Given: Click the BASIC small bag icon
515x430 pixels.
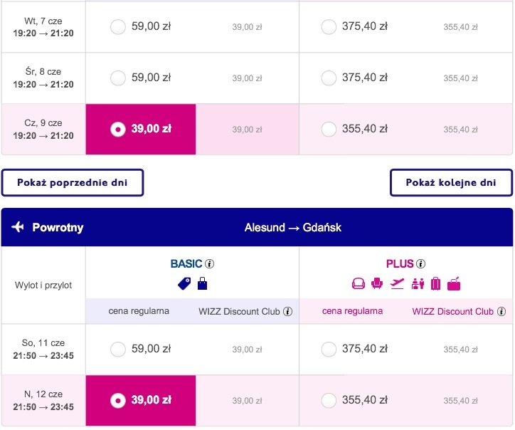Looking at the screenshot, I should pos(202,284).
